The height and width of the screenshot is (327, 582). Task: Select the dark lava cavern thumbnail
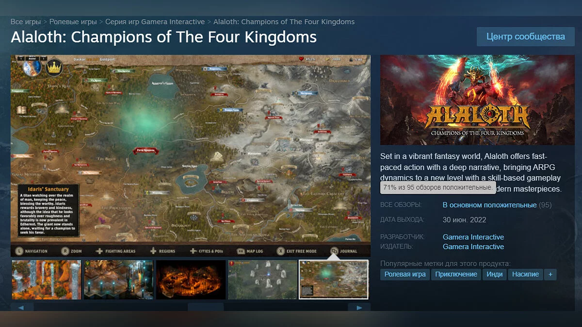point(191,280)
